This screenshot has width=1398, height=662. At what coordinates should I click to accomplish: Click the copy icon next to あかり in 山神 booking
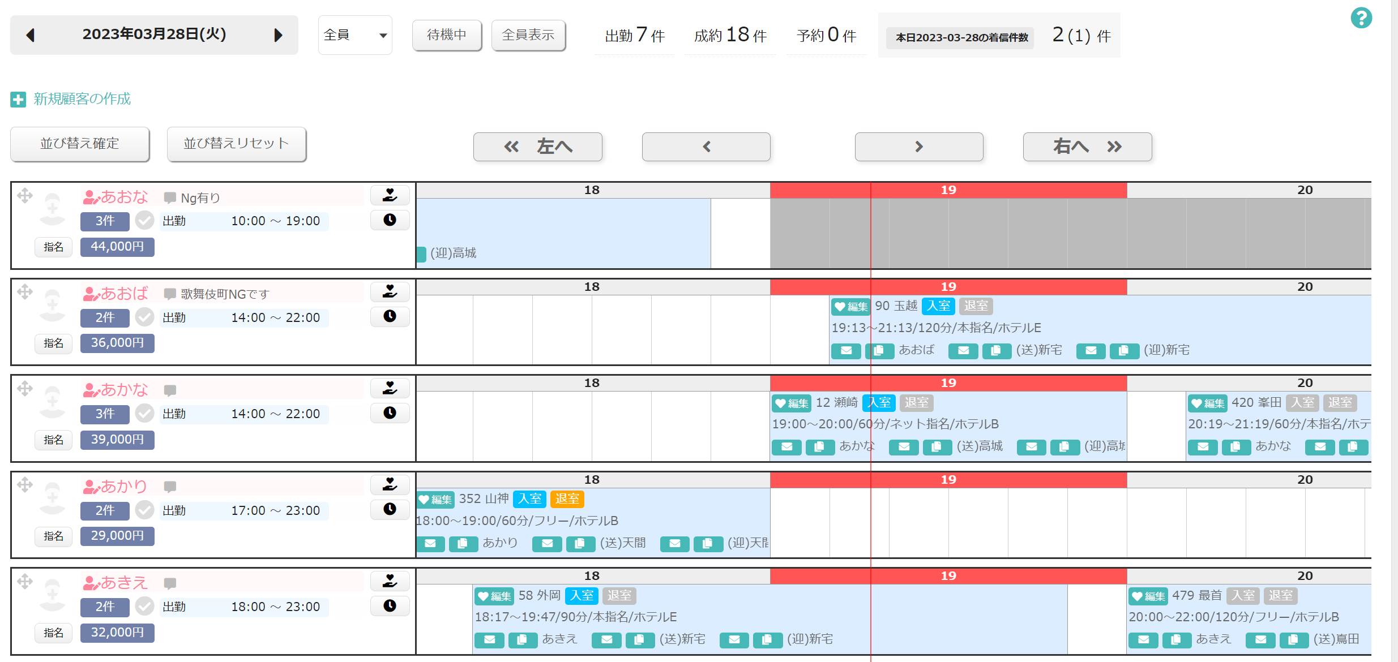click(x=463, y=544)
